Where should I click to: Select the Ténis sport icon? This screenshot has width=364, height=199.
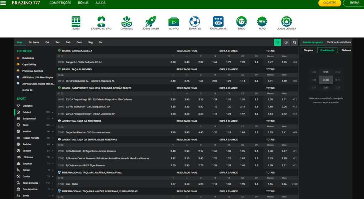point(18,125)
